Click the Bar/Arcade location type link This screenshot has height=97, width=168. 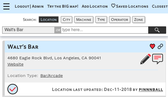pos(51,76)
